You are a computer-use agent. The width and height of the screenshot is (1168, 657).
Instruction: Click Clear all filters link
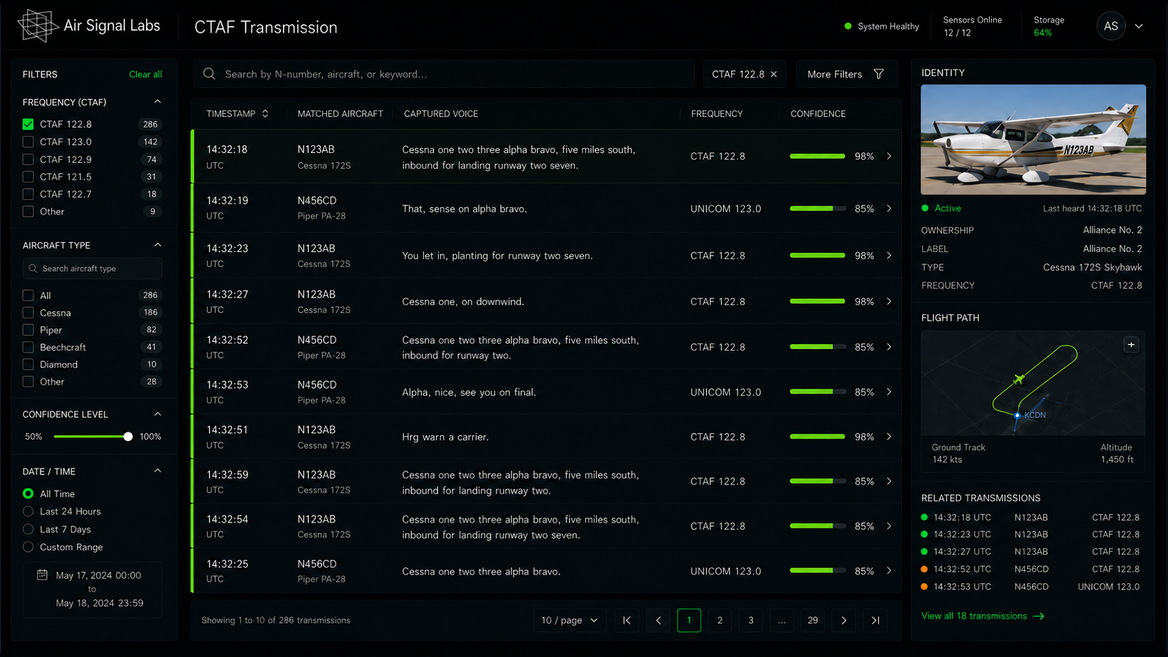coord(145,75)
